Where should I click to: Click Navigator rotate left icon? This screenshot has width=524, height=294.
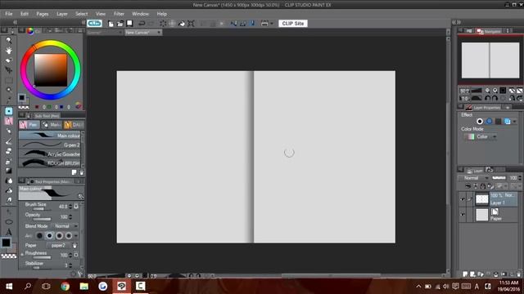pos(488,98)
